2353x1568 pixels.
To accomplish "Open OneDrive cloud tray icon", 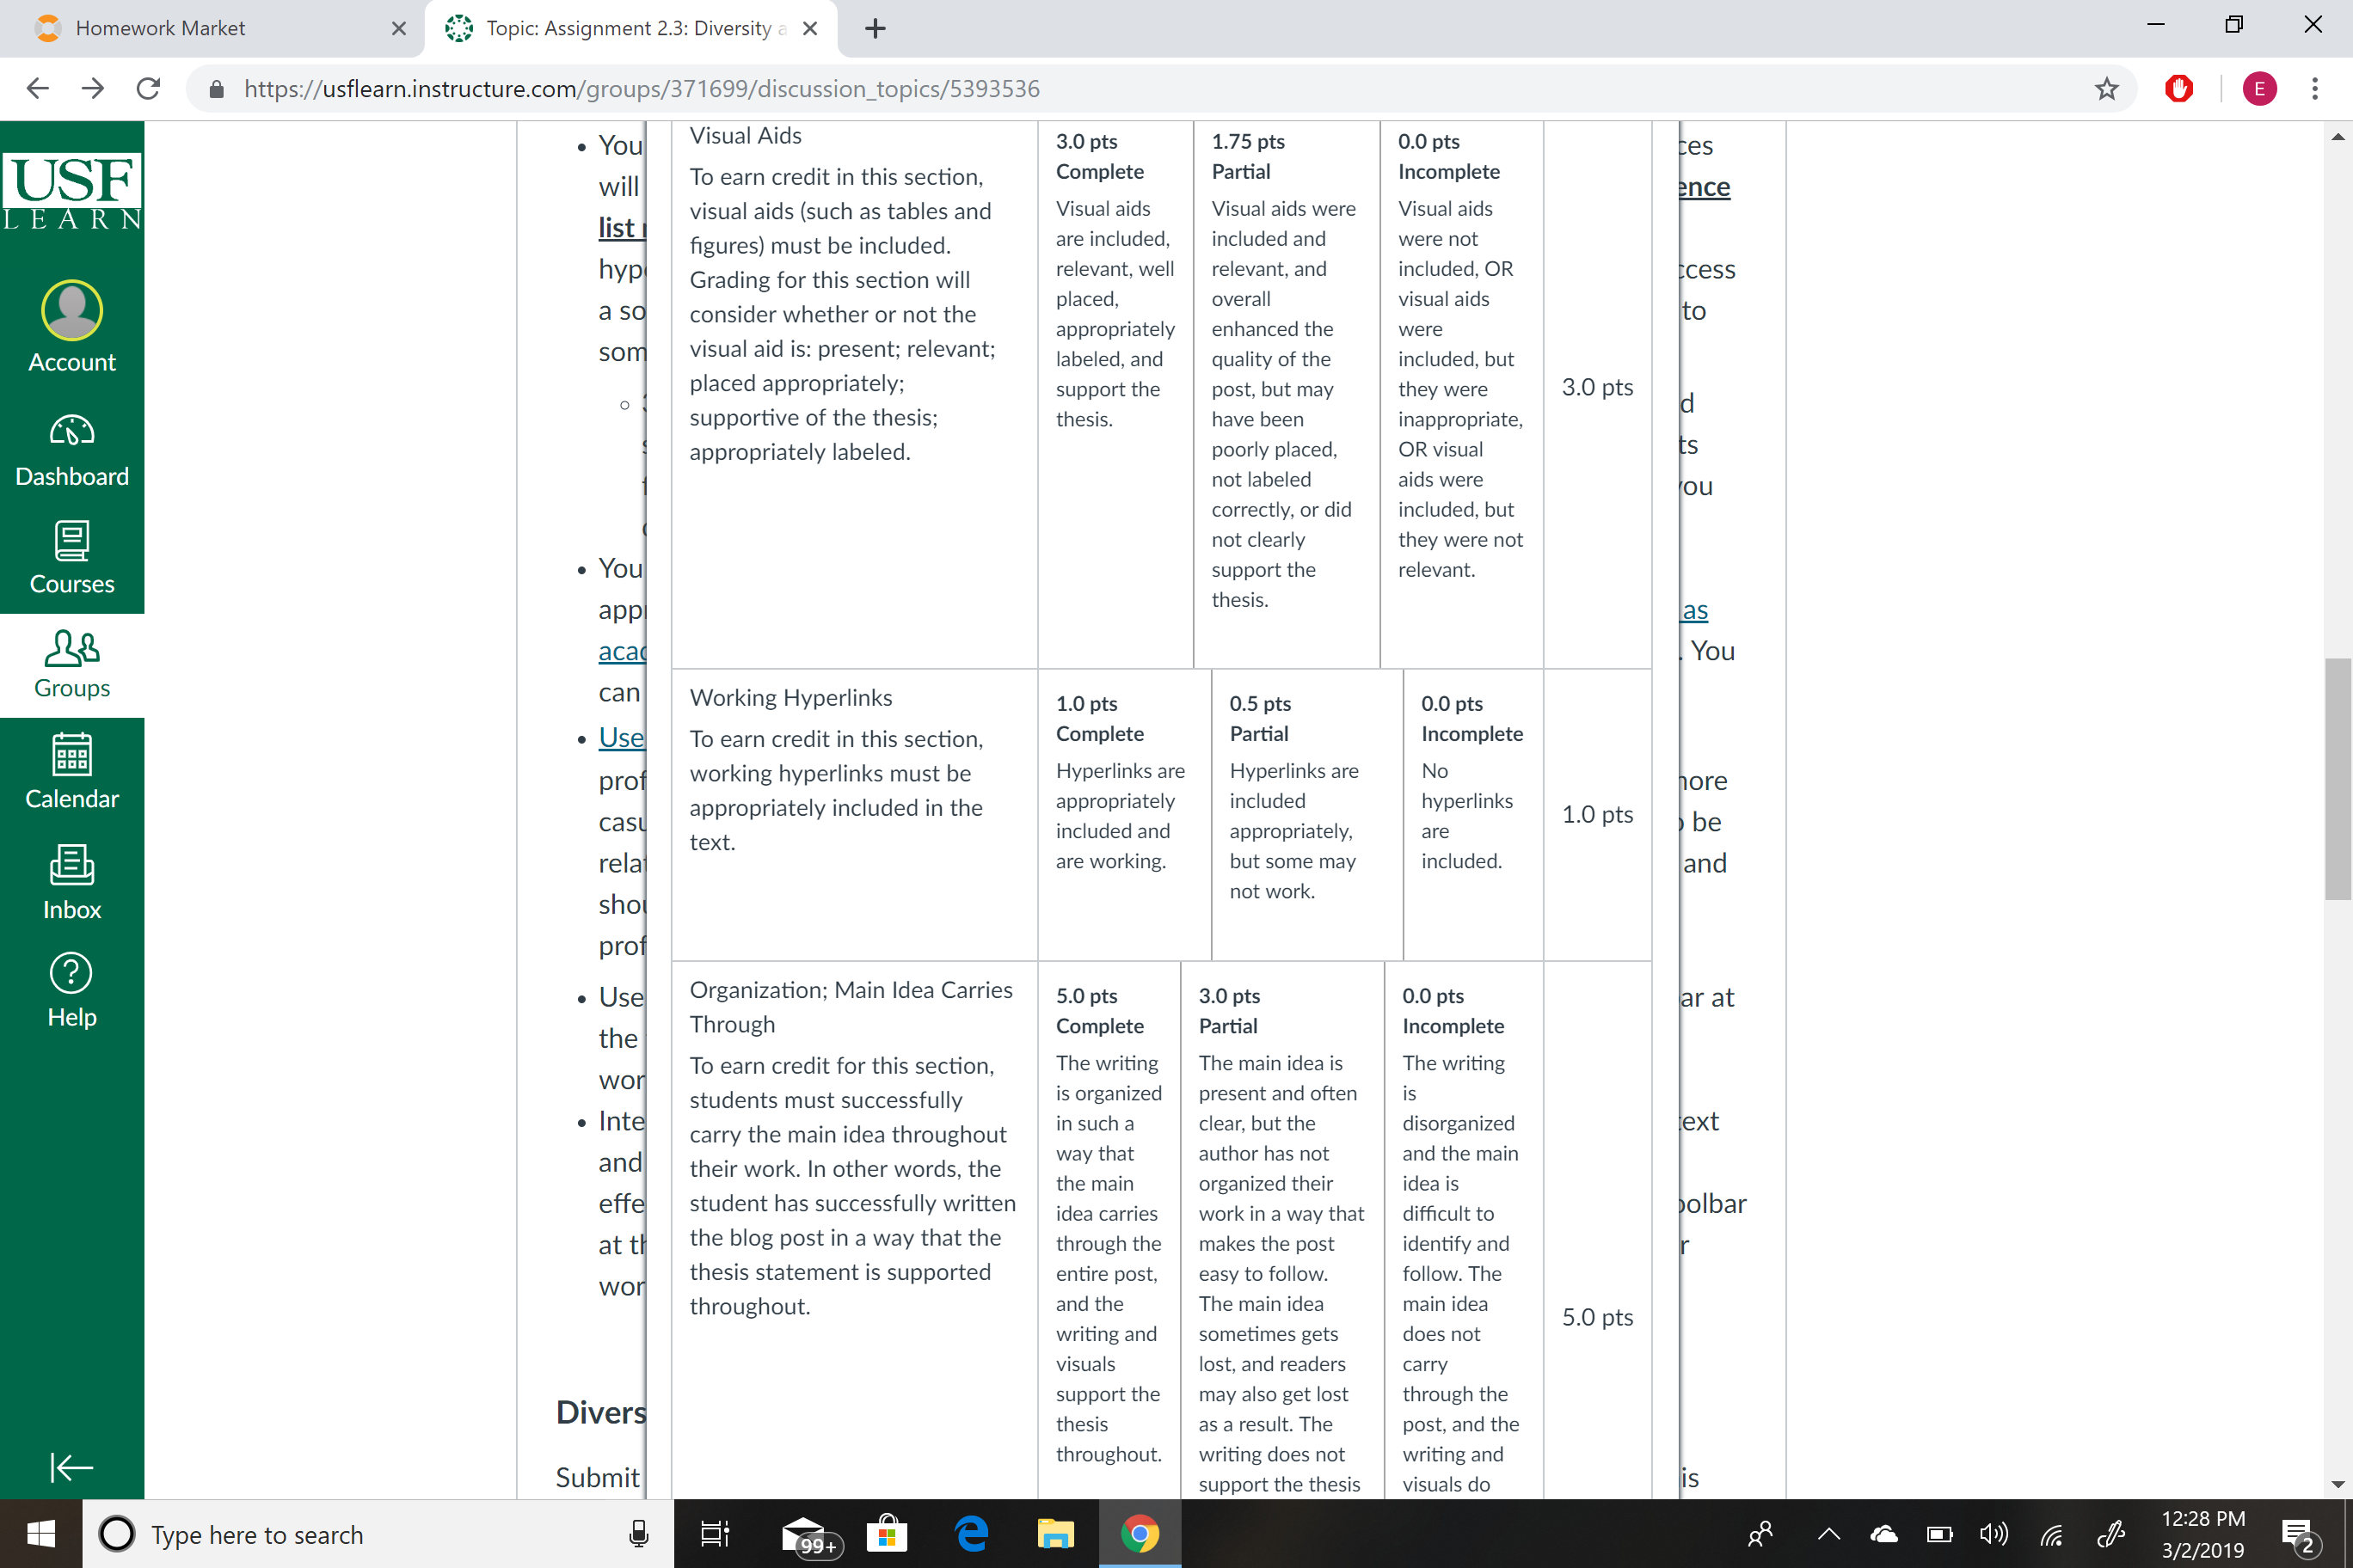I will pyautogui.click(x=1883, y=1534).
